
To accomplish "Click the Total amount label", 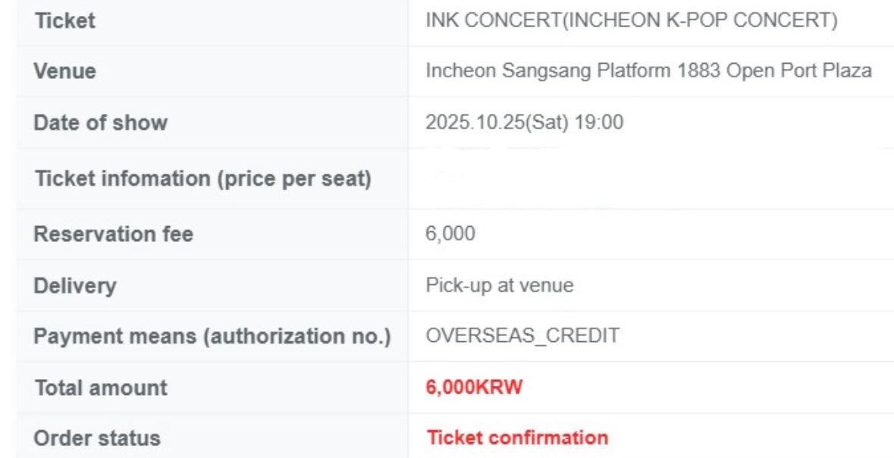I will [x=101, y=387].
